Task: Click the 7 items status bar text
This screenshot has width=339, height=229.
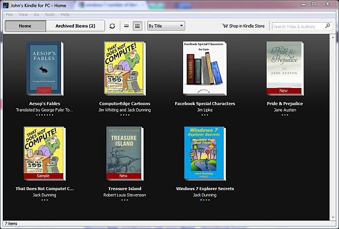Action: [11, 223]
